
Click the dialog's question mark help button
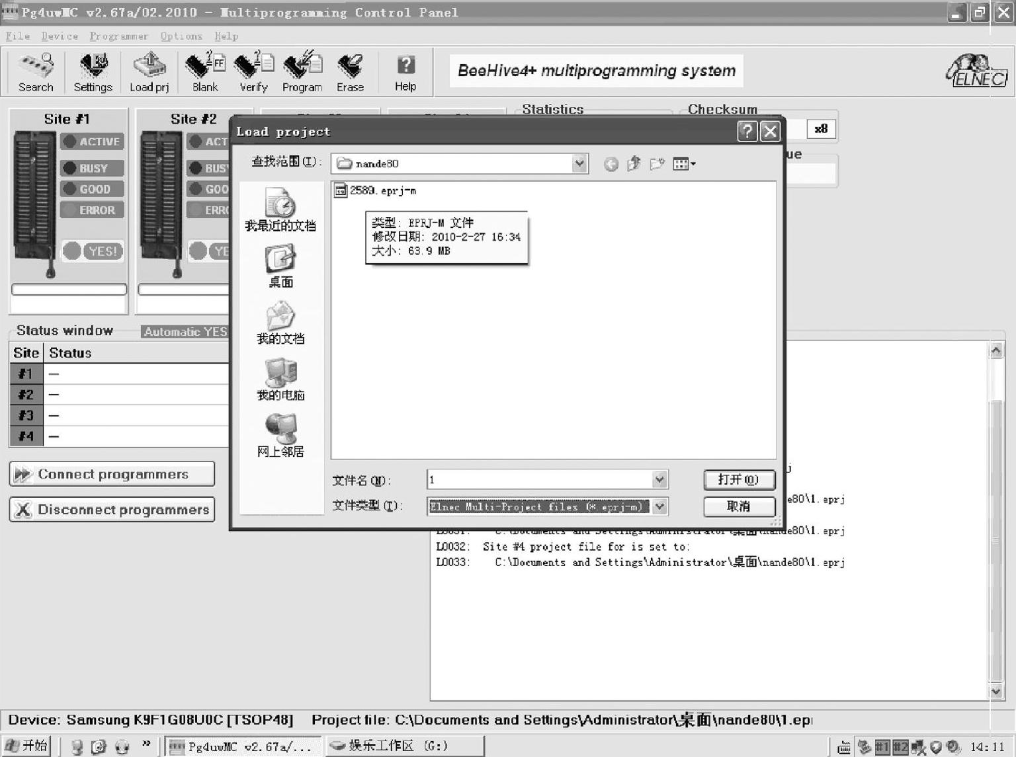click(747, 131)
